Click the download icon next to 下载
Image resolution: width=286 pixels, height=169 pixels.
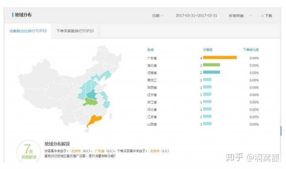pos(262,16)
